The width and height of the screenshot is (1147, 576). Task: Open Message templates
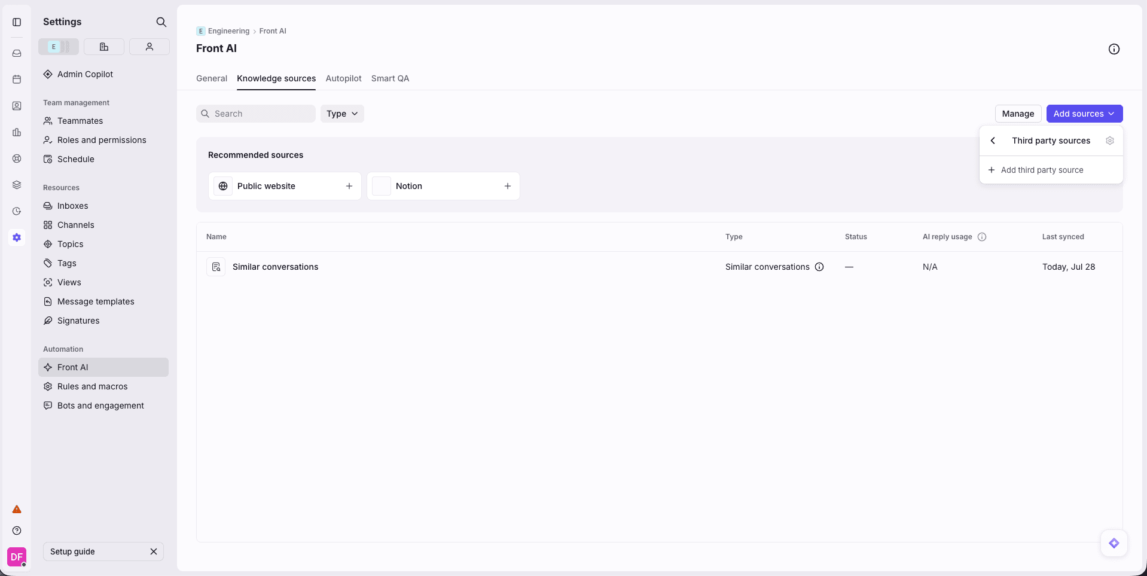tap(103, 301)
